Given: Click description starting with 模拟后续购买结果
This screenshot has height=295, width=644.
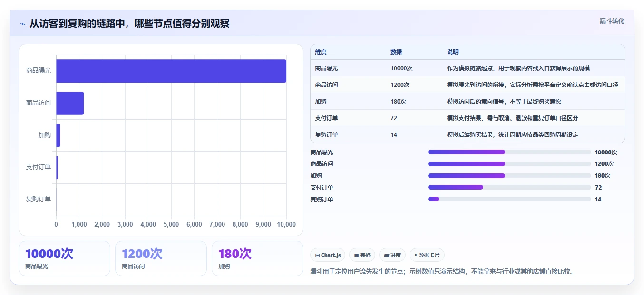Looking at the screenshot, I should point(513,135).
